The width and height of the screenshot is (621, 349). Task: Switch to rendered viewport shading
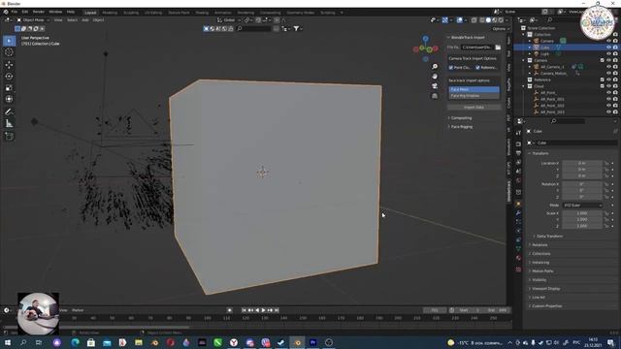pyautogui.click(x=501, y=20)
